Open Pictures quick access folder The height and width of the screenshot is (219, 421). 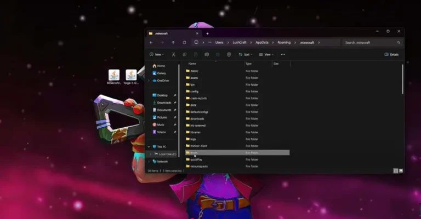tap(160, 117)
